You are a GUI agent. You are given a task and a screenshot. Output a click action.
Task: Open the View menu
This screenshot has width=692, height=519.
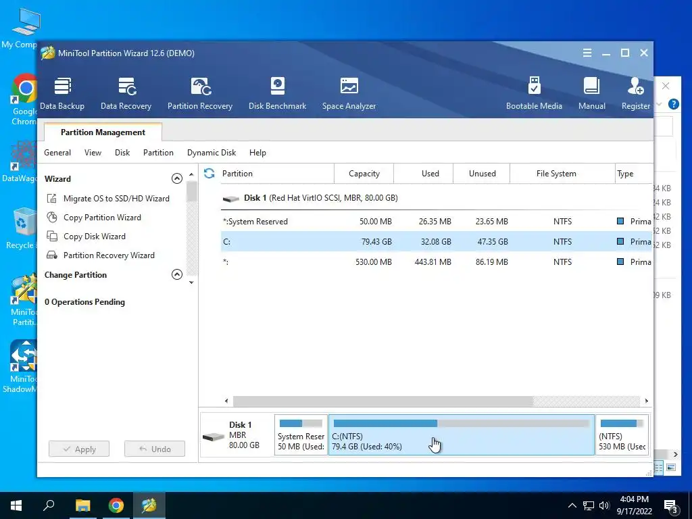point(93,153)
